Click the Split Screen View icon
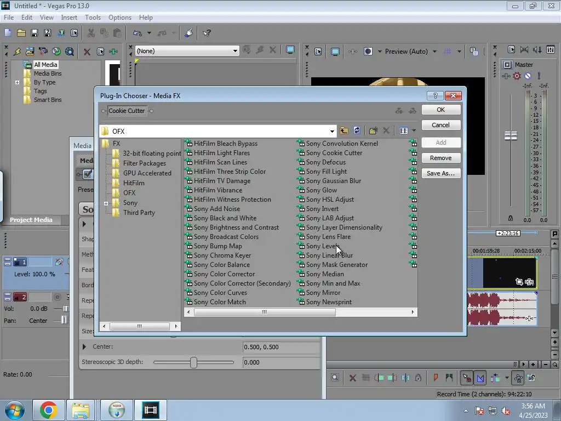Viewport: 561px width, 421px height. 368,52
